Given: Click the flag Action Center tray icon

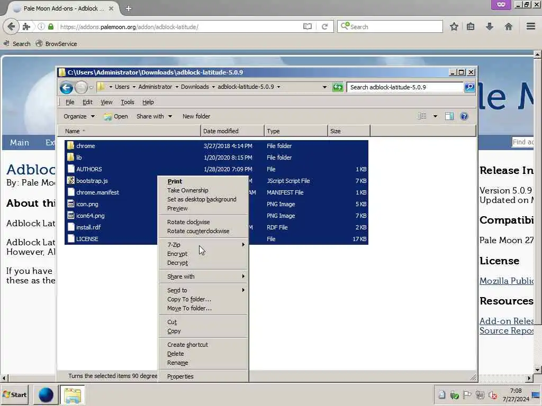Looking at the screenshot, I should tap(467, 395).
